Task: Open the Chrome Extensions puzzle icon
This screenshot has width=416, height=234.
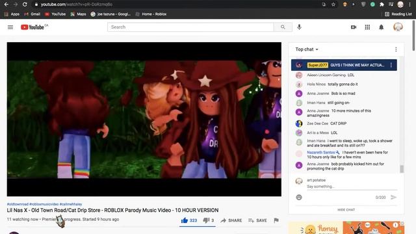Action: pos(382,5)
